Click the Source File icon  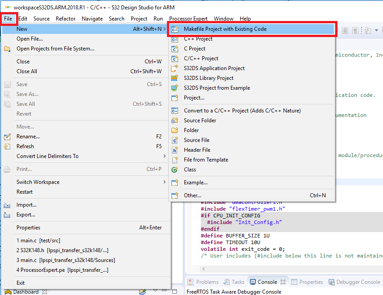175,140
